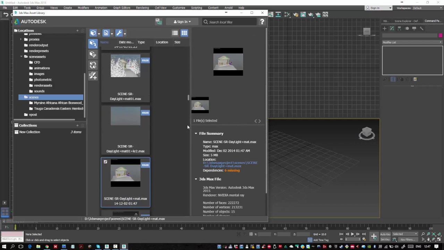Open the Asset Library help question mark
This screenshot has width=444, height=250.
pyautogui.click(x=262, y=22)
